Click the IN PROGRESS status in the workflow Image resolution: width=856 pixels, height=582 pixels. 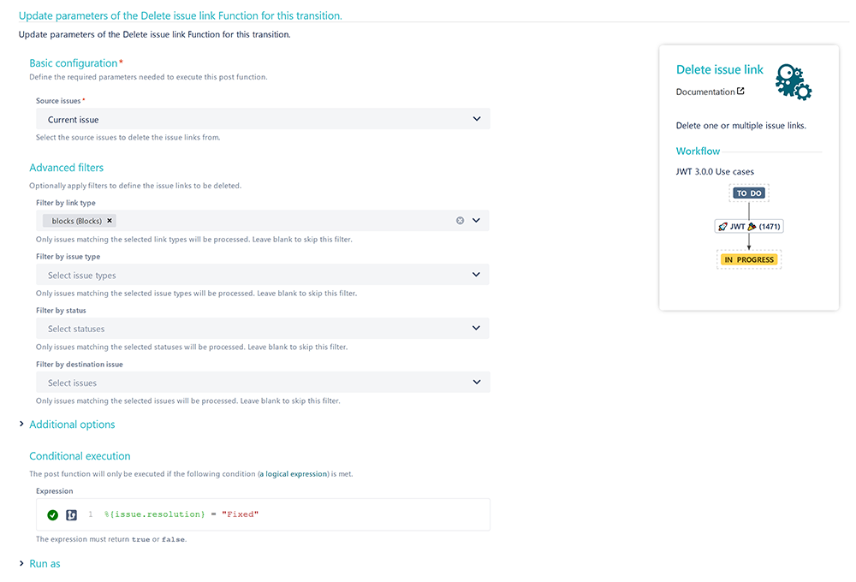[x=749, y=260]
